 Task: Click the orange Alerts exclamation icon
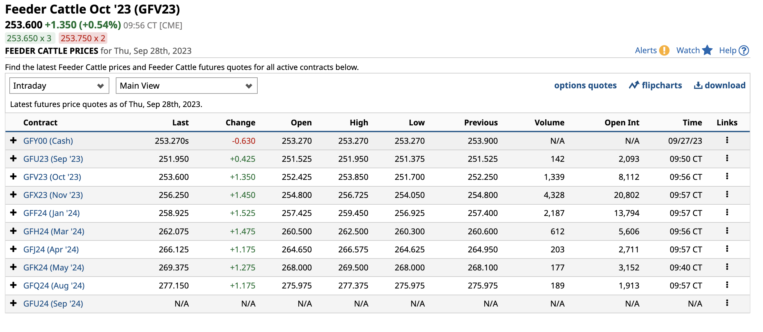pos(664,51)
